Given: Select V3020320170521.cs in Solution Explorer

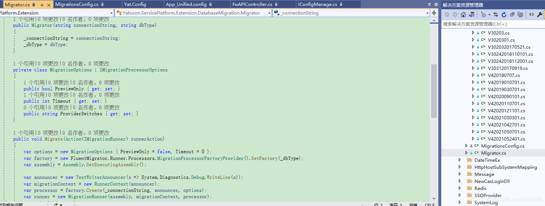Looking at the screenshot, I should click(x=509, y=47).
